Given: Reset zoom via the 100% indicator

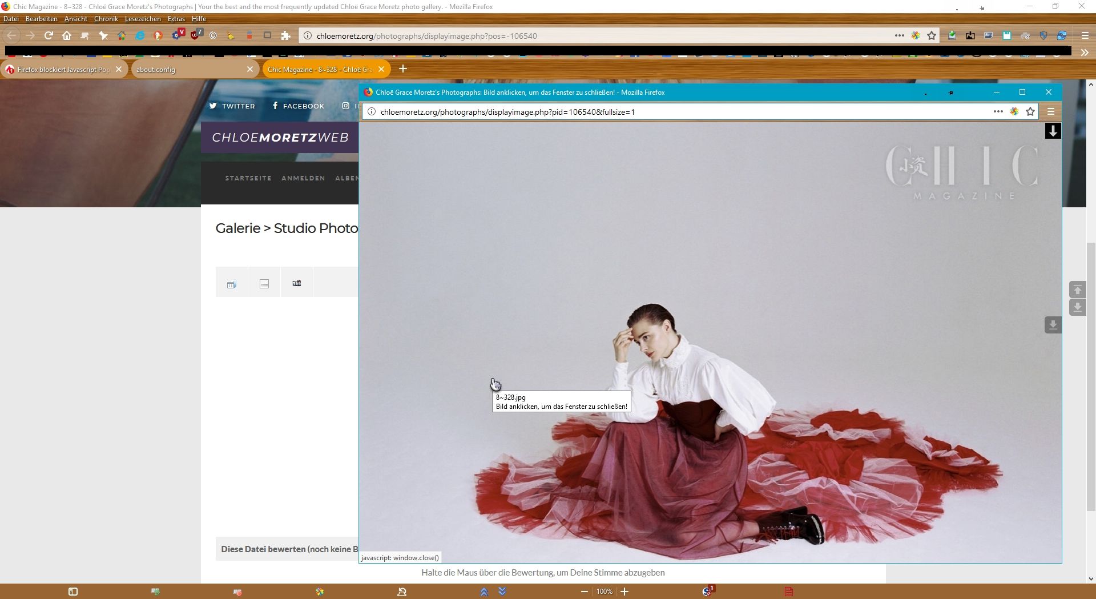Looking at the screenshot, I should 604,592.
